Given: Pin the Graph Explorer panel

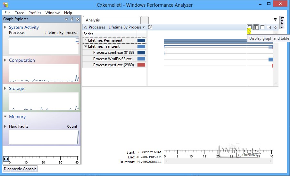Looking at the screenshot, I should tap(72, 19).
